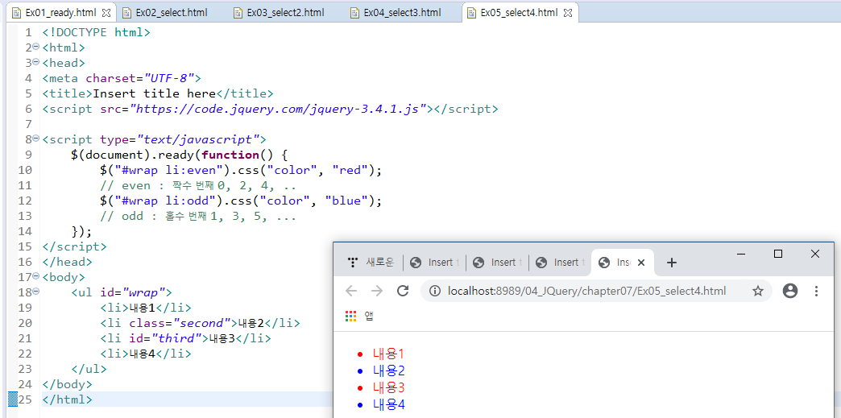Click the blue 내용4 list item in browser
Viewport: 841px width, 418px height.
[x=389, y=404]
